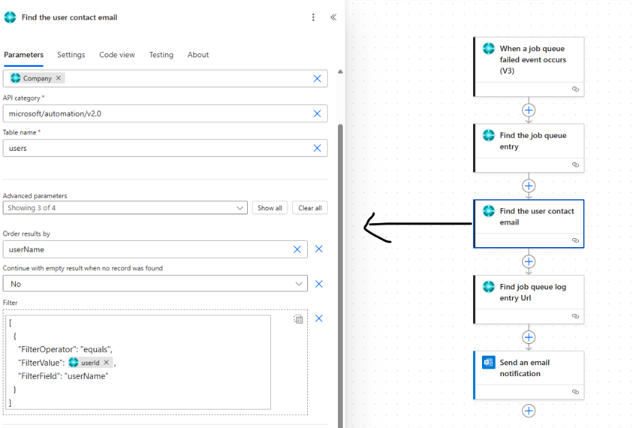Switch to the Code view tab
Image resolution: width=639 pixels, height=428 pixels.
click(117, 55)
